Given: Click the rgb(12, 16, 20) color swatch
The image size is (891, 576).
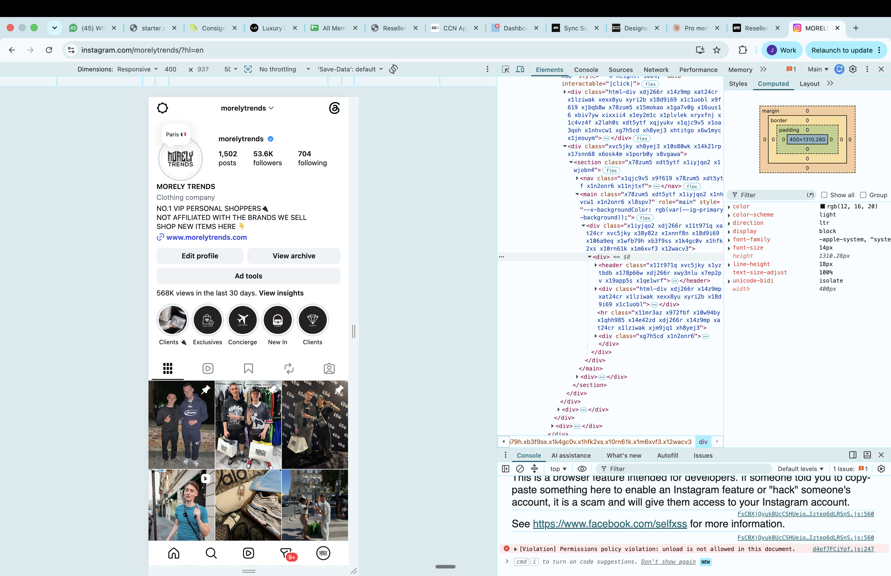Looking at the screenshot, I should click(x=823, y=207).
